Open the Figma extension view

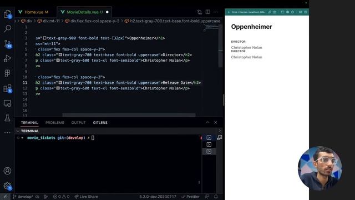pyautogui.click(x=7, y=73)
